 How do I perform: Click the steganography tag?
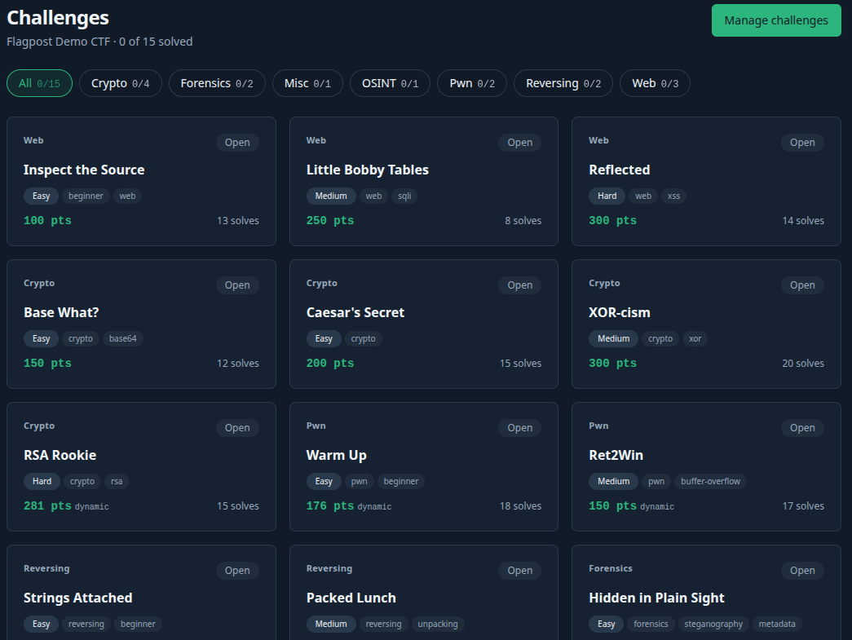click(x=713, y=625)
